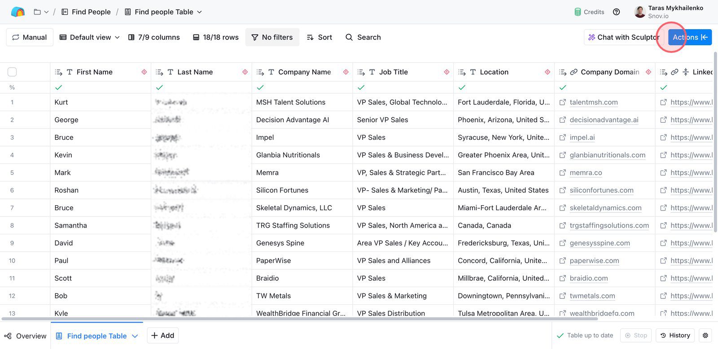Image resolution: width=718 pixels, height=349 pixels.
Task: Expand the folder dropdown in breadcrumb
Action: pyautogui.click(x=41, y=12)
